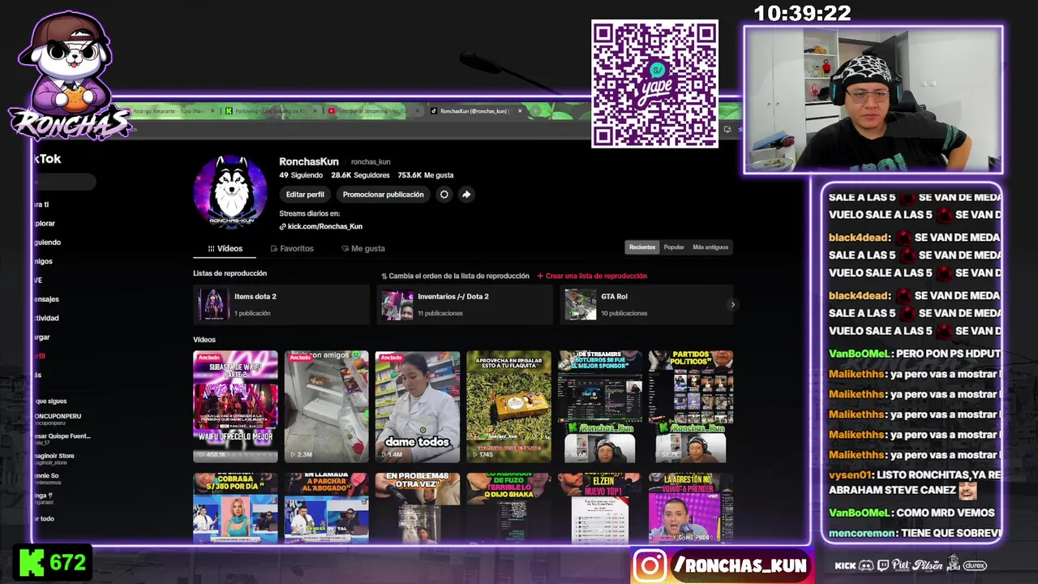Image resolution: width=1038 pixels, height=584 pixels.
Task: Sort videos by Popular
Action: tap(674, 247)
